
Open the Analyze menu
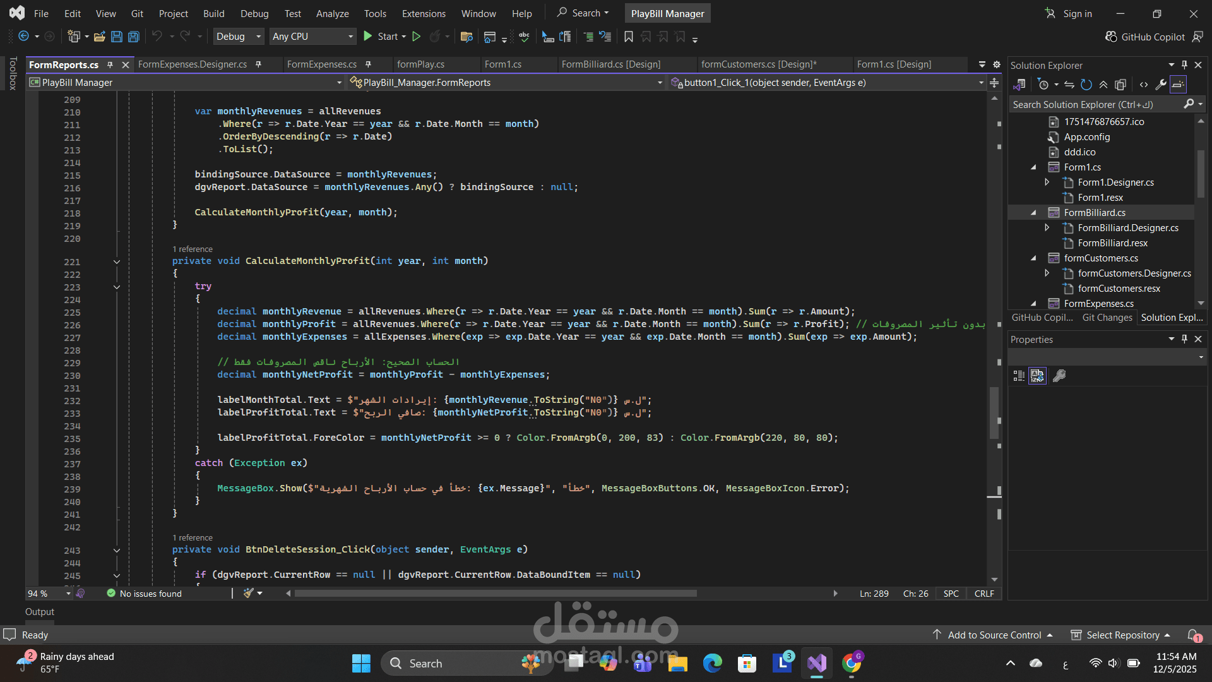click(x=332, y=13)
